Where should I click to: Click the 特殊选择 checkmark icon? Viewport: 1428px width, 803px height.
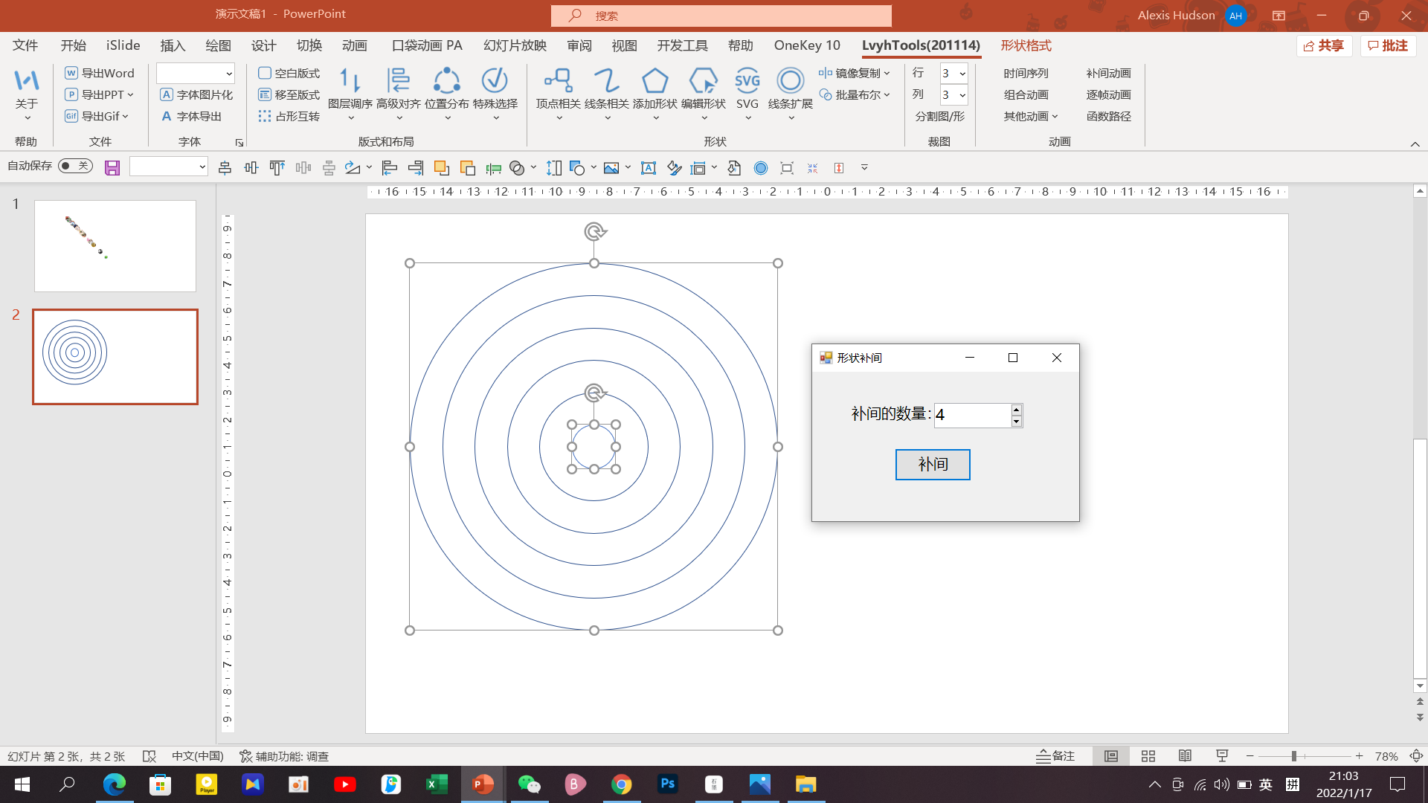[495, 81]
